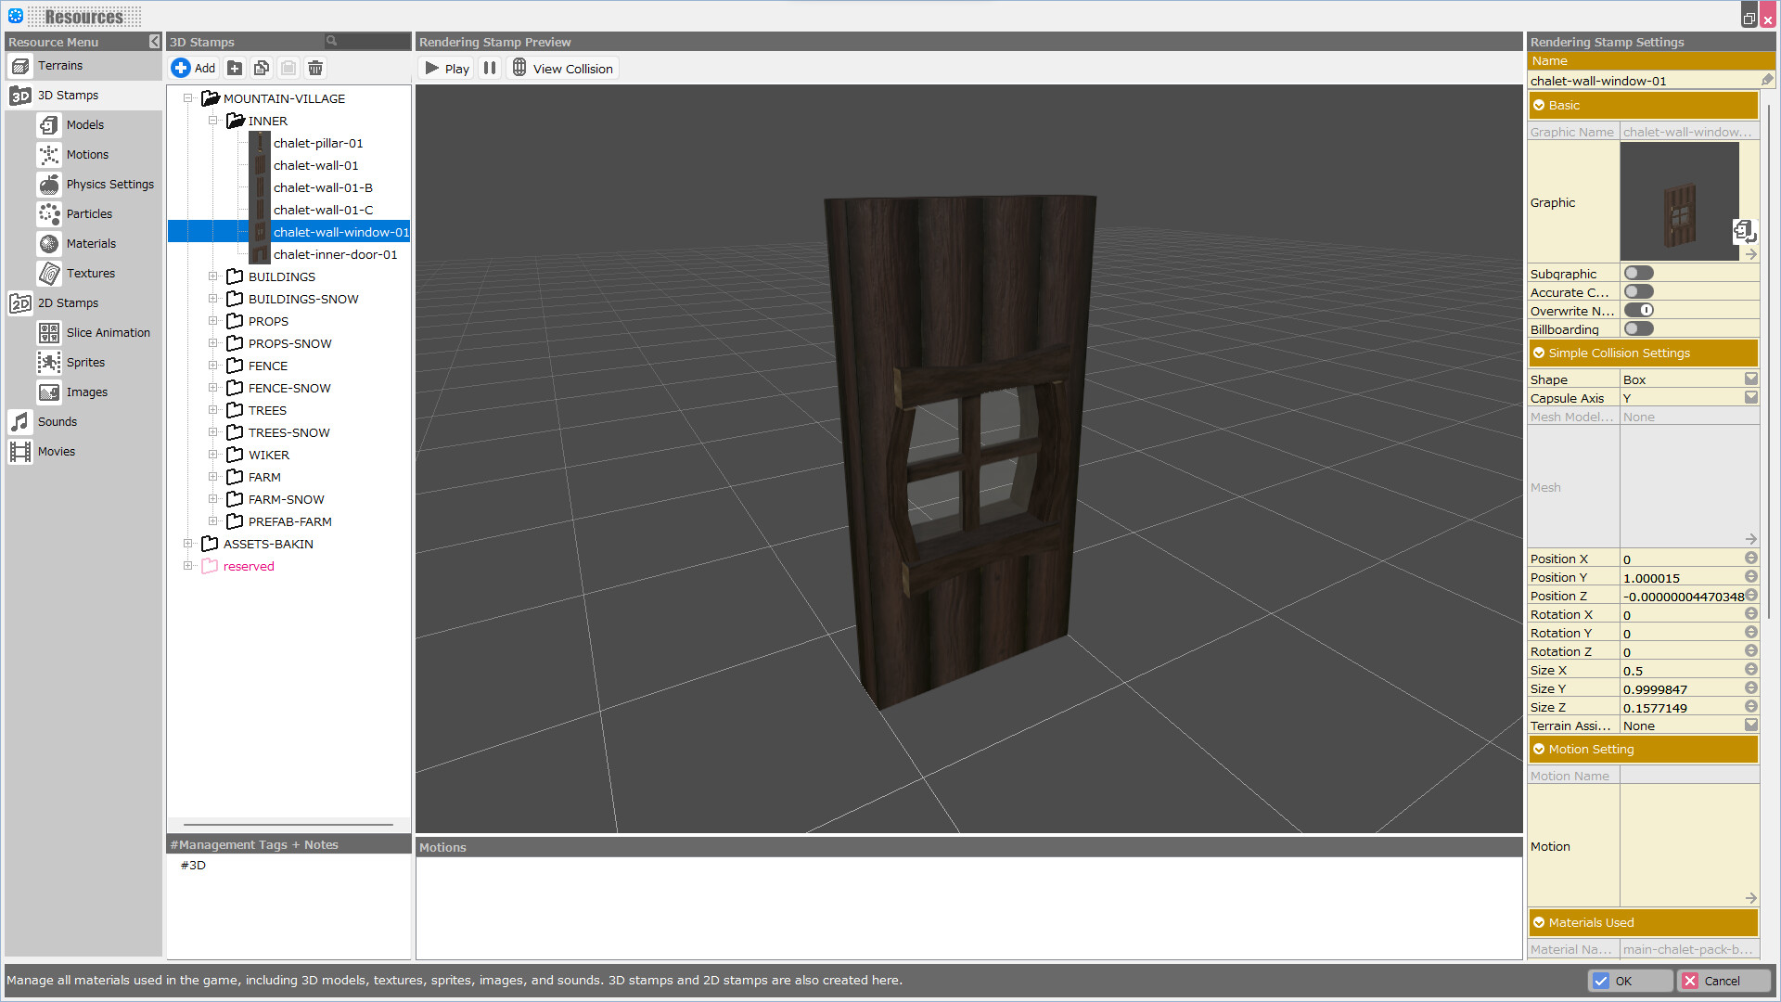Switch to the 2D Stamps section
1781x1002 pixels.
coord(69,302)
